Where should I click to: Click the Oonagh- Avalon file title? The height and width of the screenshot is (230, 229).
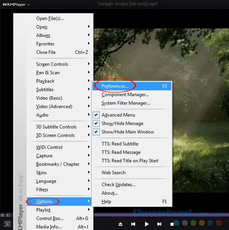127,4
